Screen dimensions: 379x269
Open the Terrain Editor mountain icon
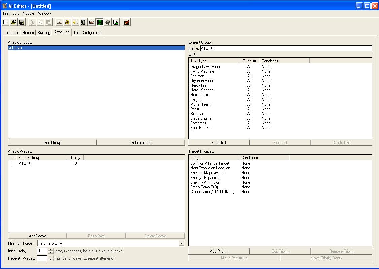point(59,22)
